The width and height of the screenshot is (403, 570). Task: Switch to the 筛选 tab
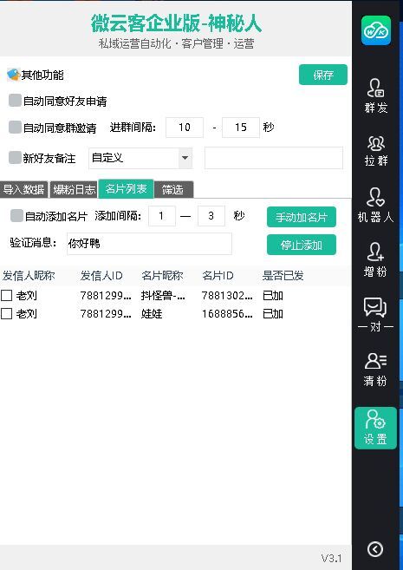(x=173, y=189)
